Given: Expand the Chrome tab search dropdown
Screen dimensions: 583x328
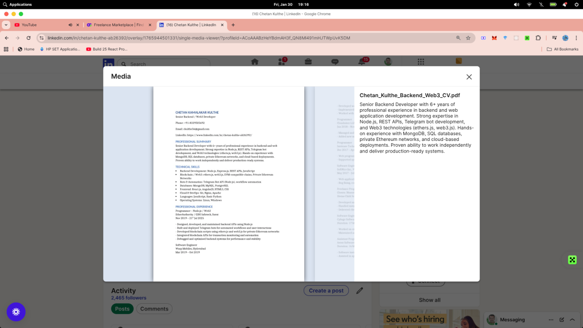Looking at the screenshot, I should (6, 25).
